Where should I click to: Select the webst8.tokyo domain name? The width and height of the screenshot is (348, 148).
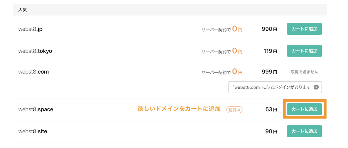[35, 51]
